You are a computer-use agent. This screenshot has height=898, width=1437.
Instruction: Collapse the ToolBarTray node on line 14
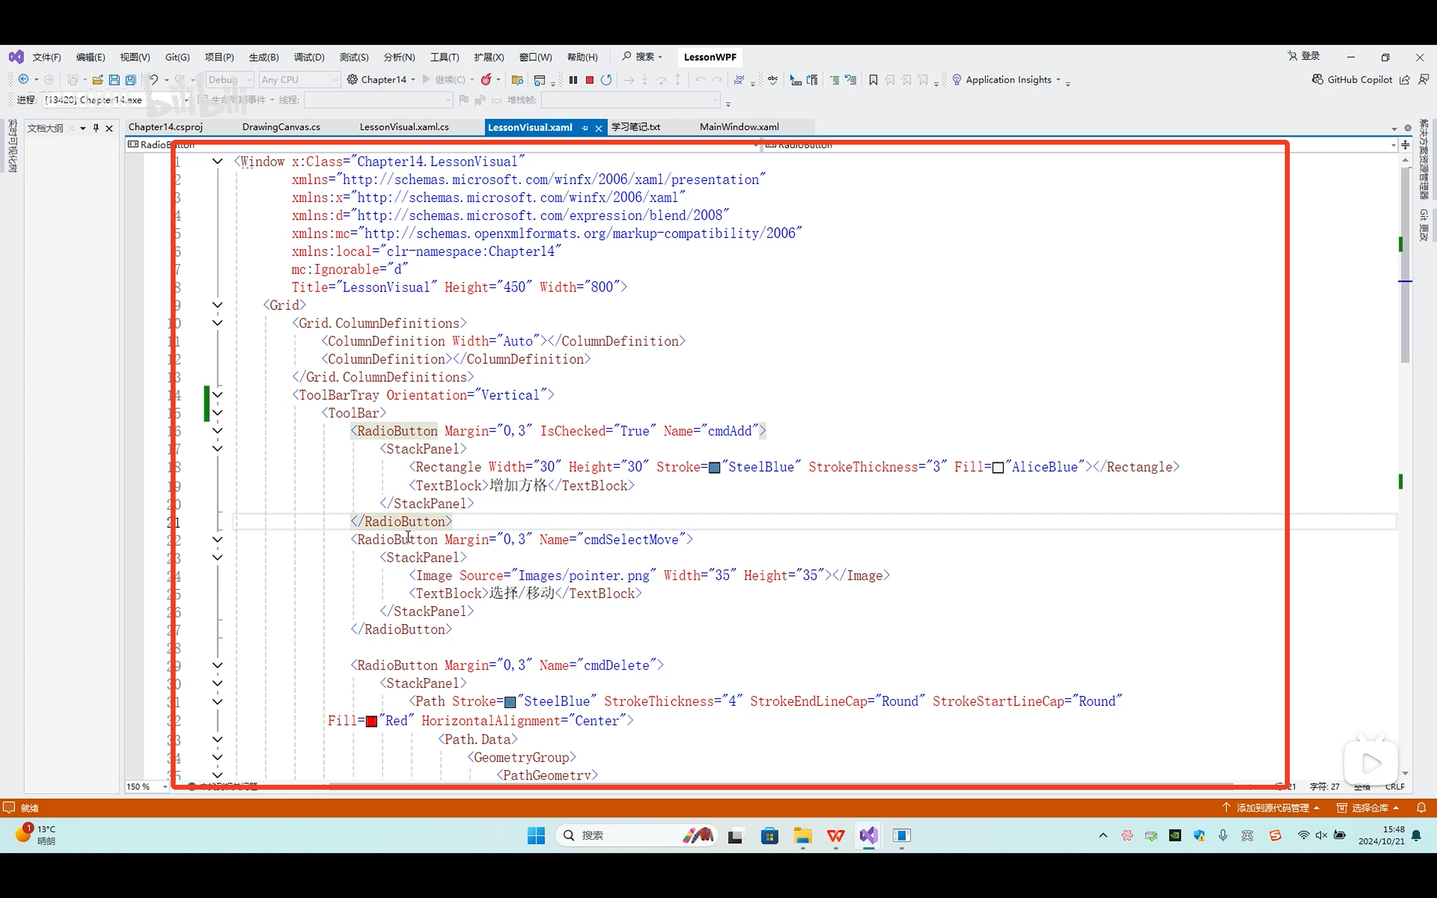tap(218, 395)
